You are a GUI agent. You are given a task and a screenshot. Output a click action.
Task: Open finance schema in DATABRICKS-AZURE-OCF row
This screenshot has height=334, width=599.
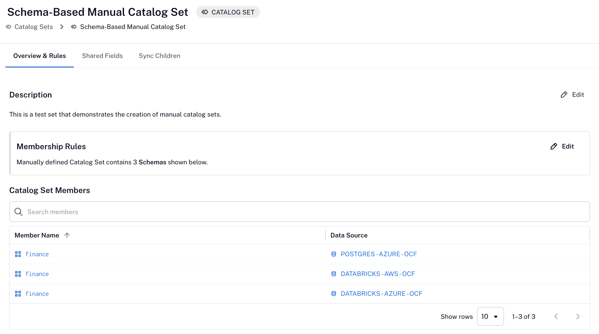[37, 293]
